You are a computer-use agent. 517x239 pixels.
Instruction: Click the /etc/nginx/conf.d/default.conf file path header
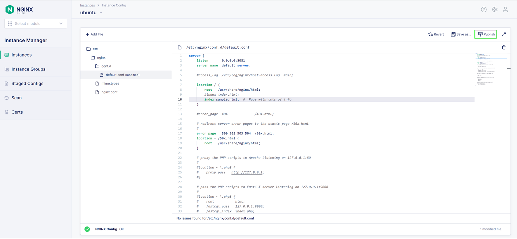pyautogui.click(x=218, y=47)
